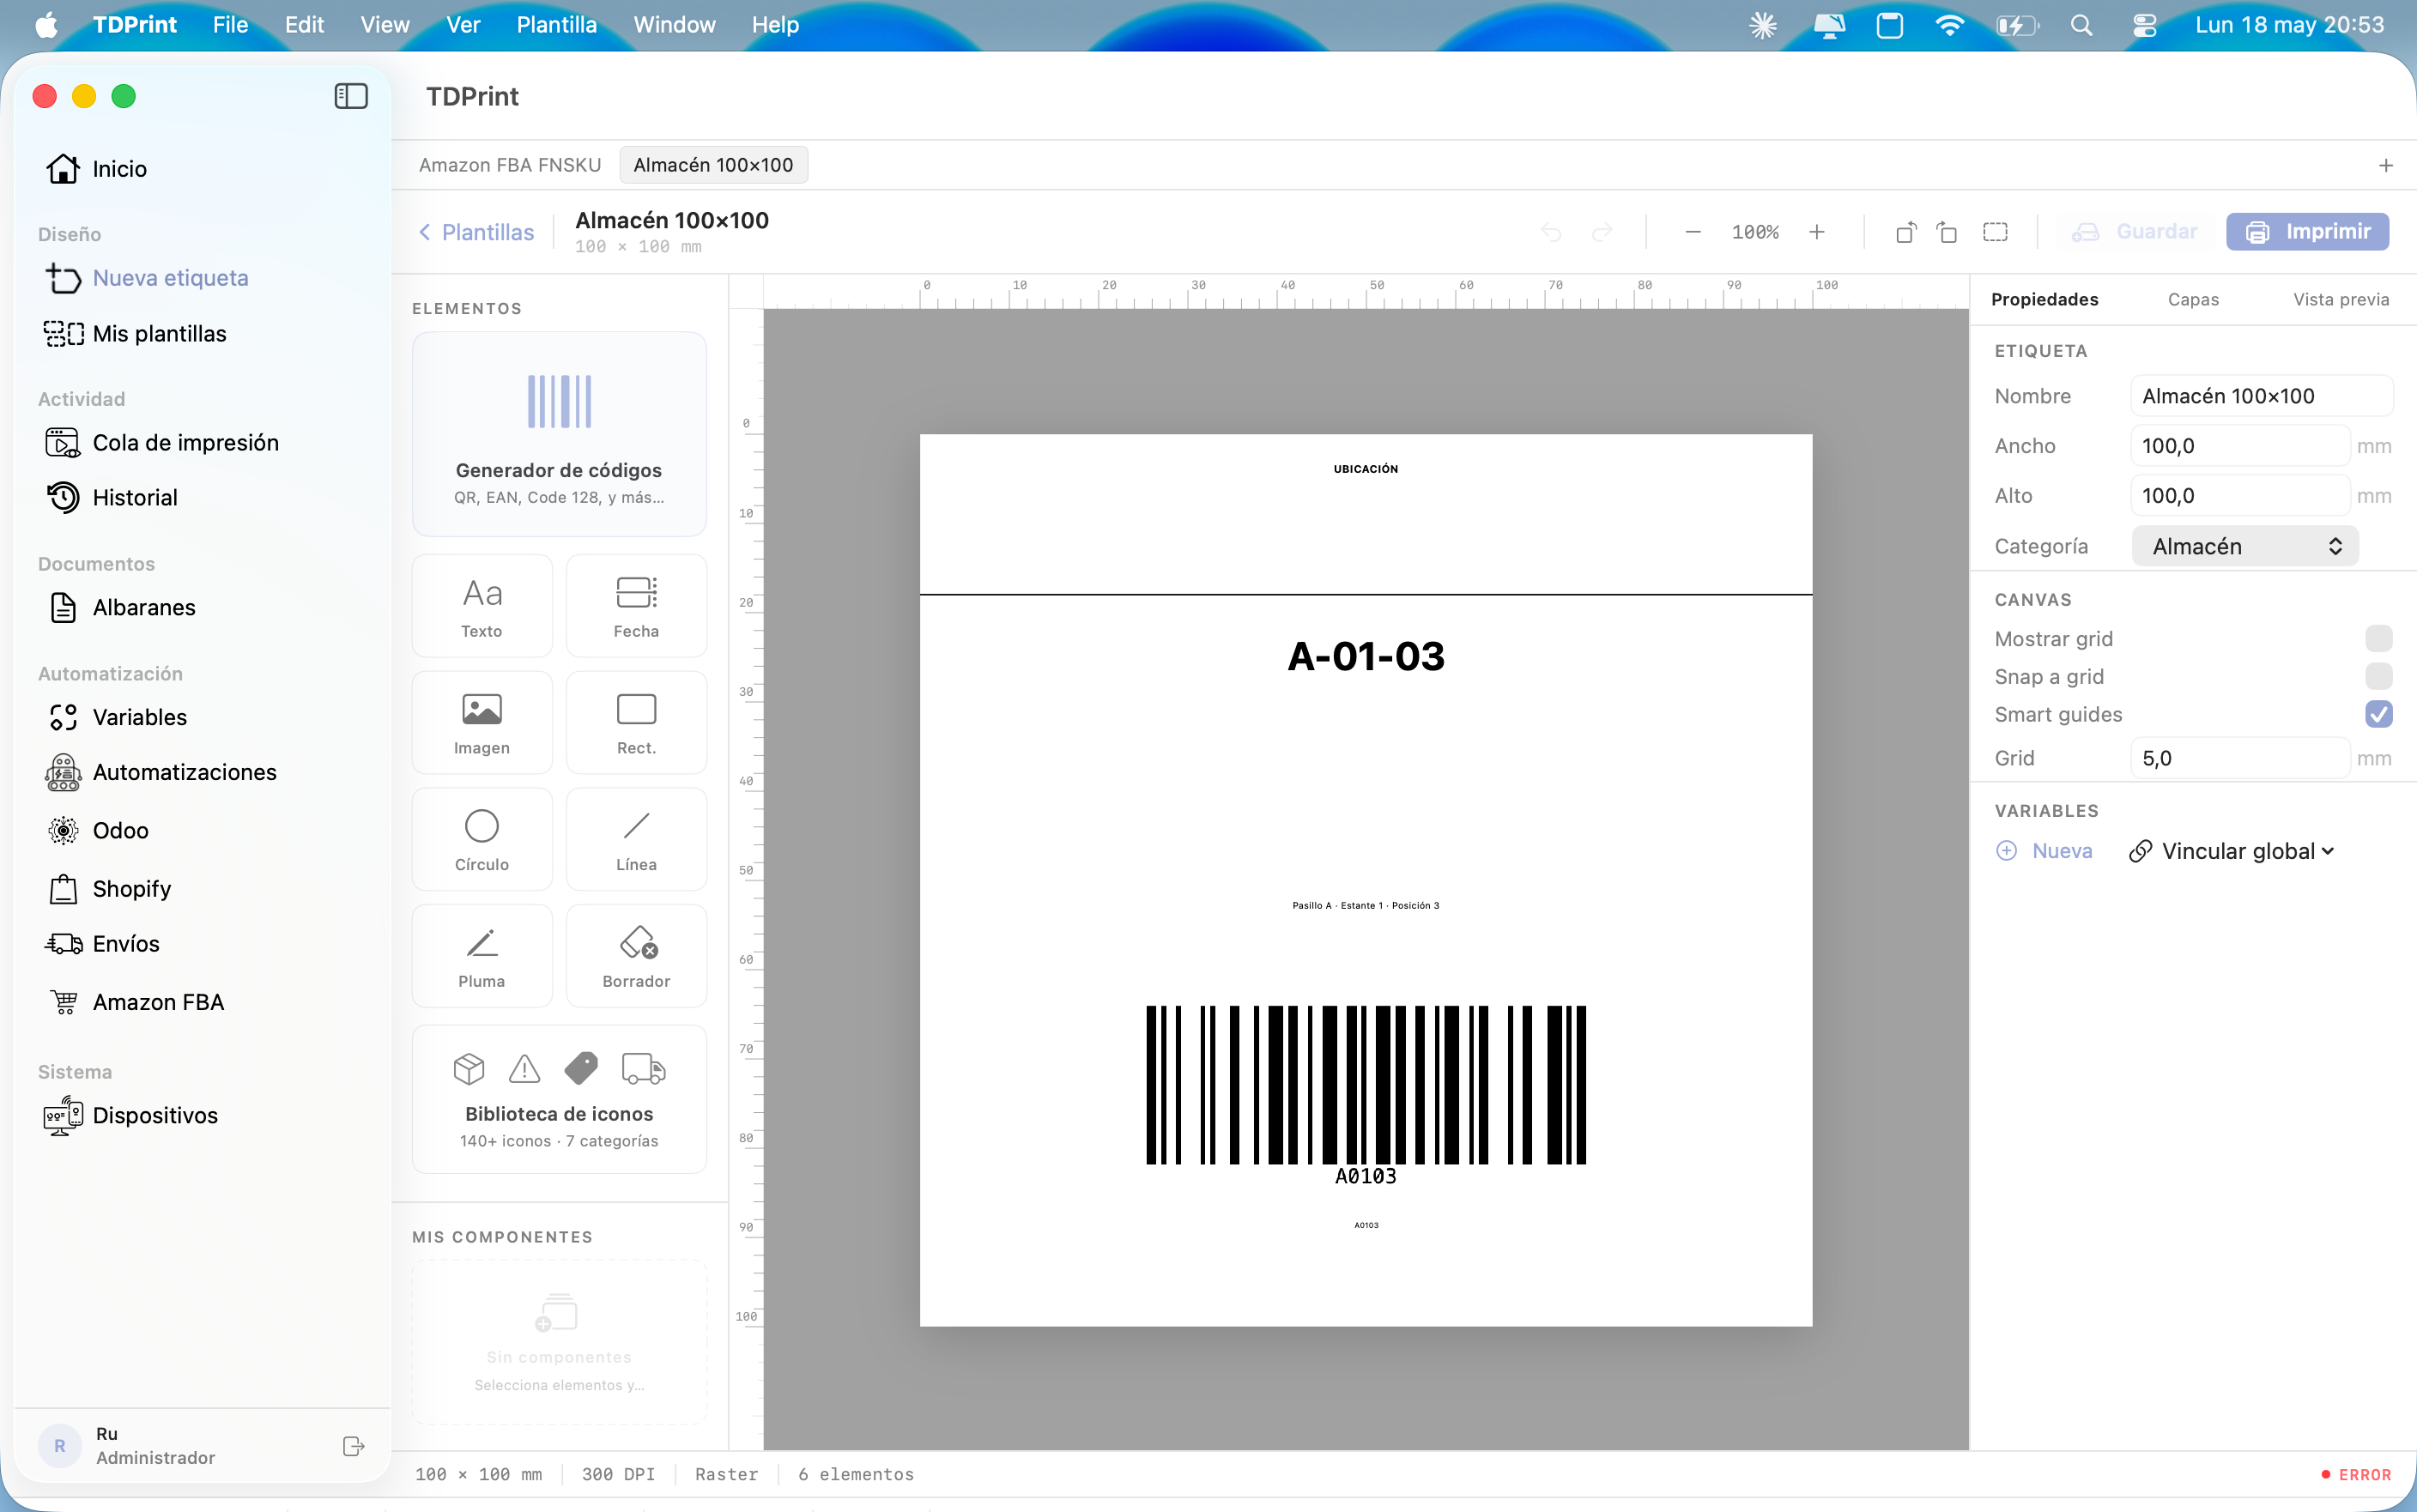Click the Guardar button

(2135, 232)
